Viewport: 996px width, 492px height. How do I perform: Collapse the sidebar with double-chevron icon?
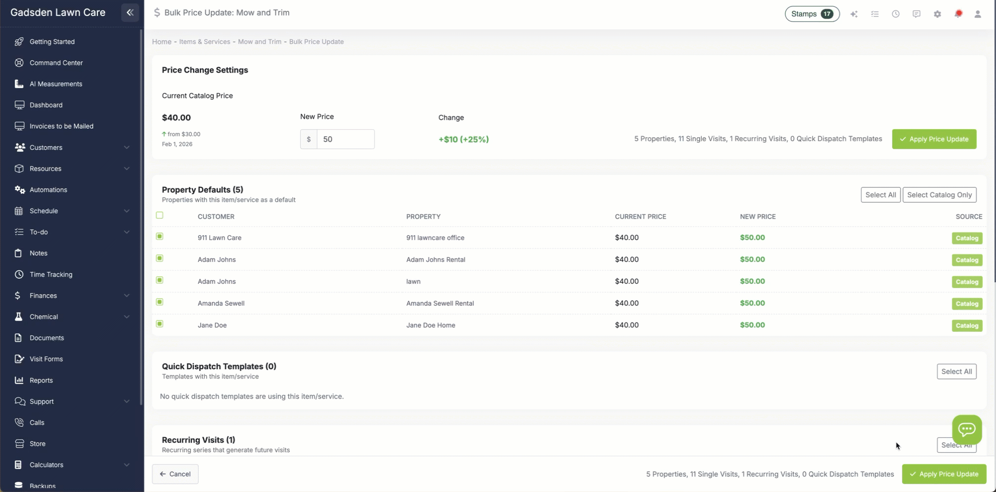tap(130, 12)
